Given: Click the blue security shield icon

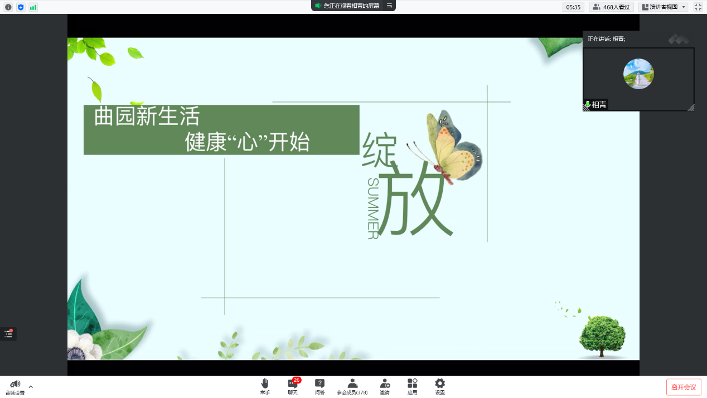Looking at the screenshot, I should coord(21,7).
